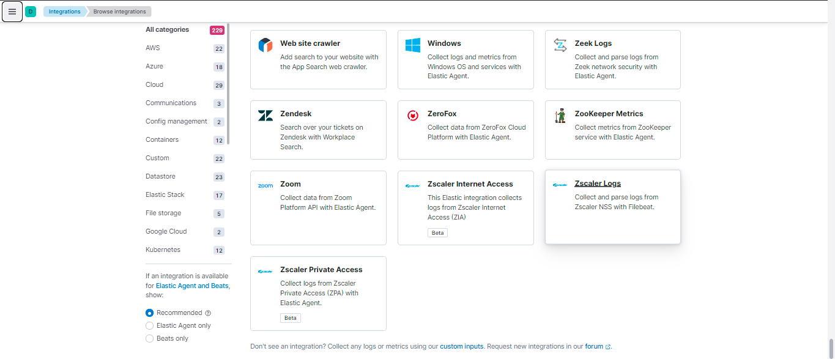Open the Windows integration title

[x=444, y=43]
